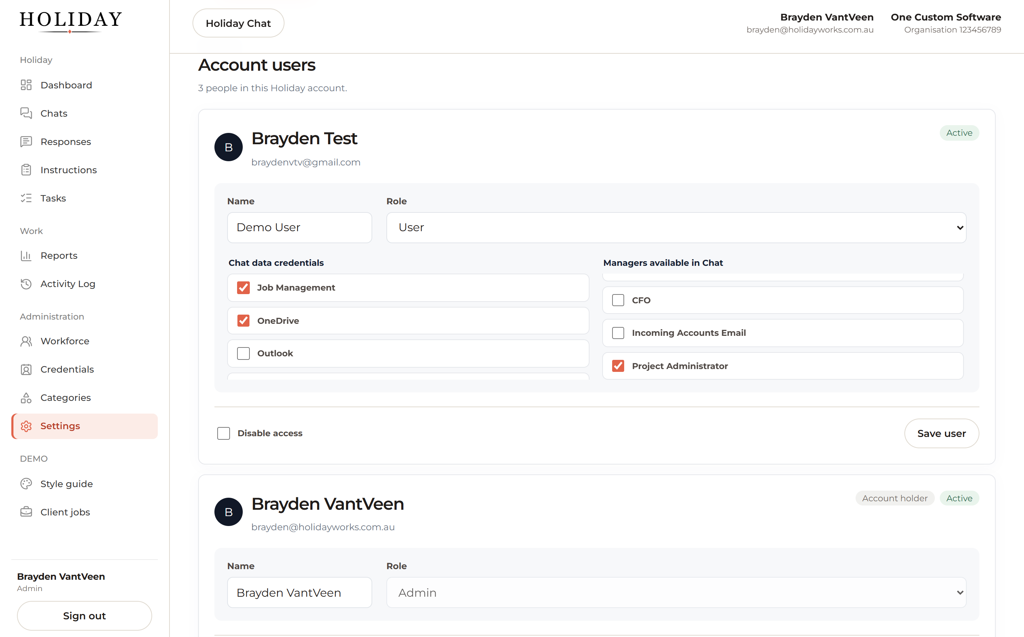Image resolution: width=1024 pixels, height=637 pixels.
Task: Click the Account holder badge
Action: click(x=894, y=498)
